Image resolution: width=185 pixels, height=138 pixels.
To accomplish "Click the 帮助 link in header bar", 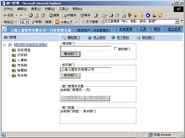I will (157, 29).
